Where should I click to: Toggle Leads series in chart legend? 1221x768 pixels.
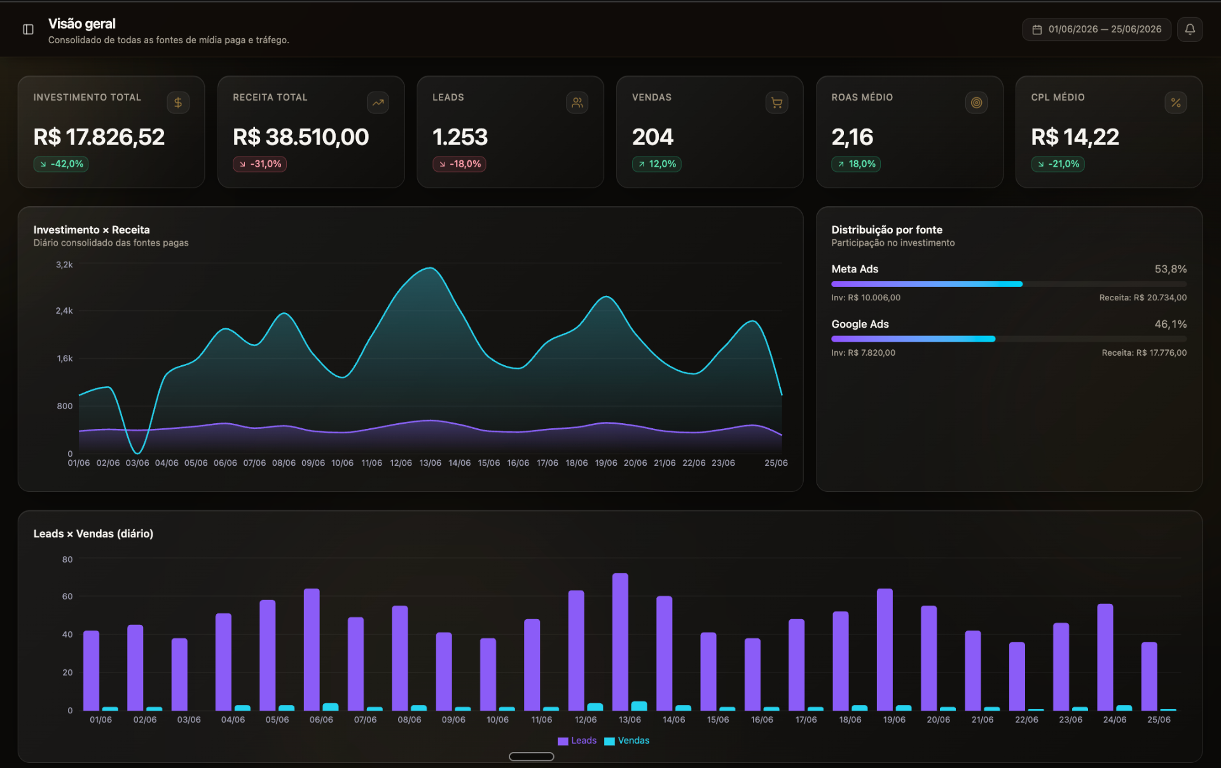coord(577,741)
